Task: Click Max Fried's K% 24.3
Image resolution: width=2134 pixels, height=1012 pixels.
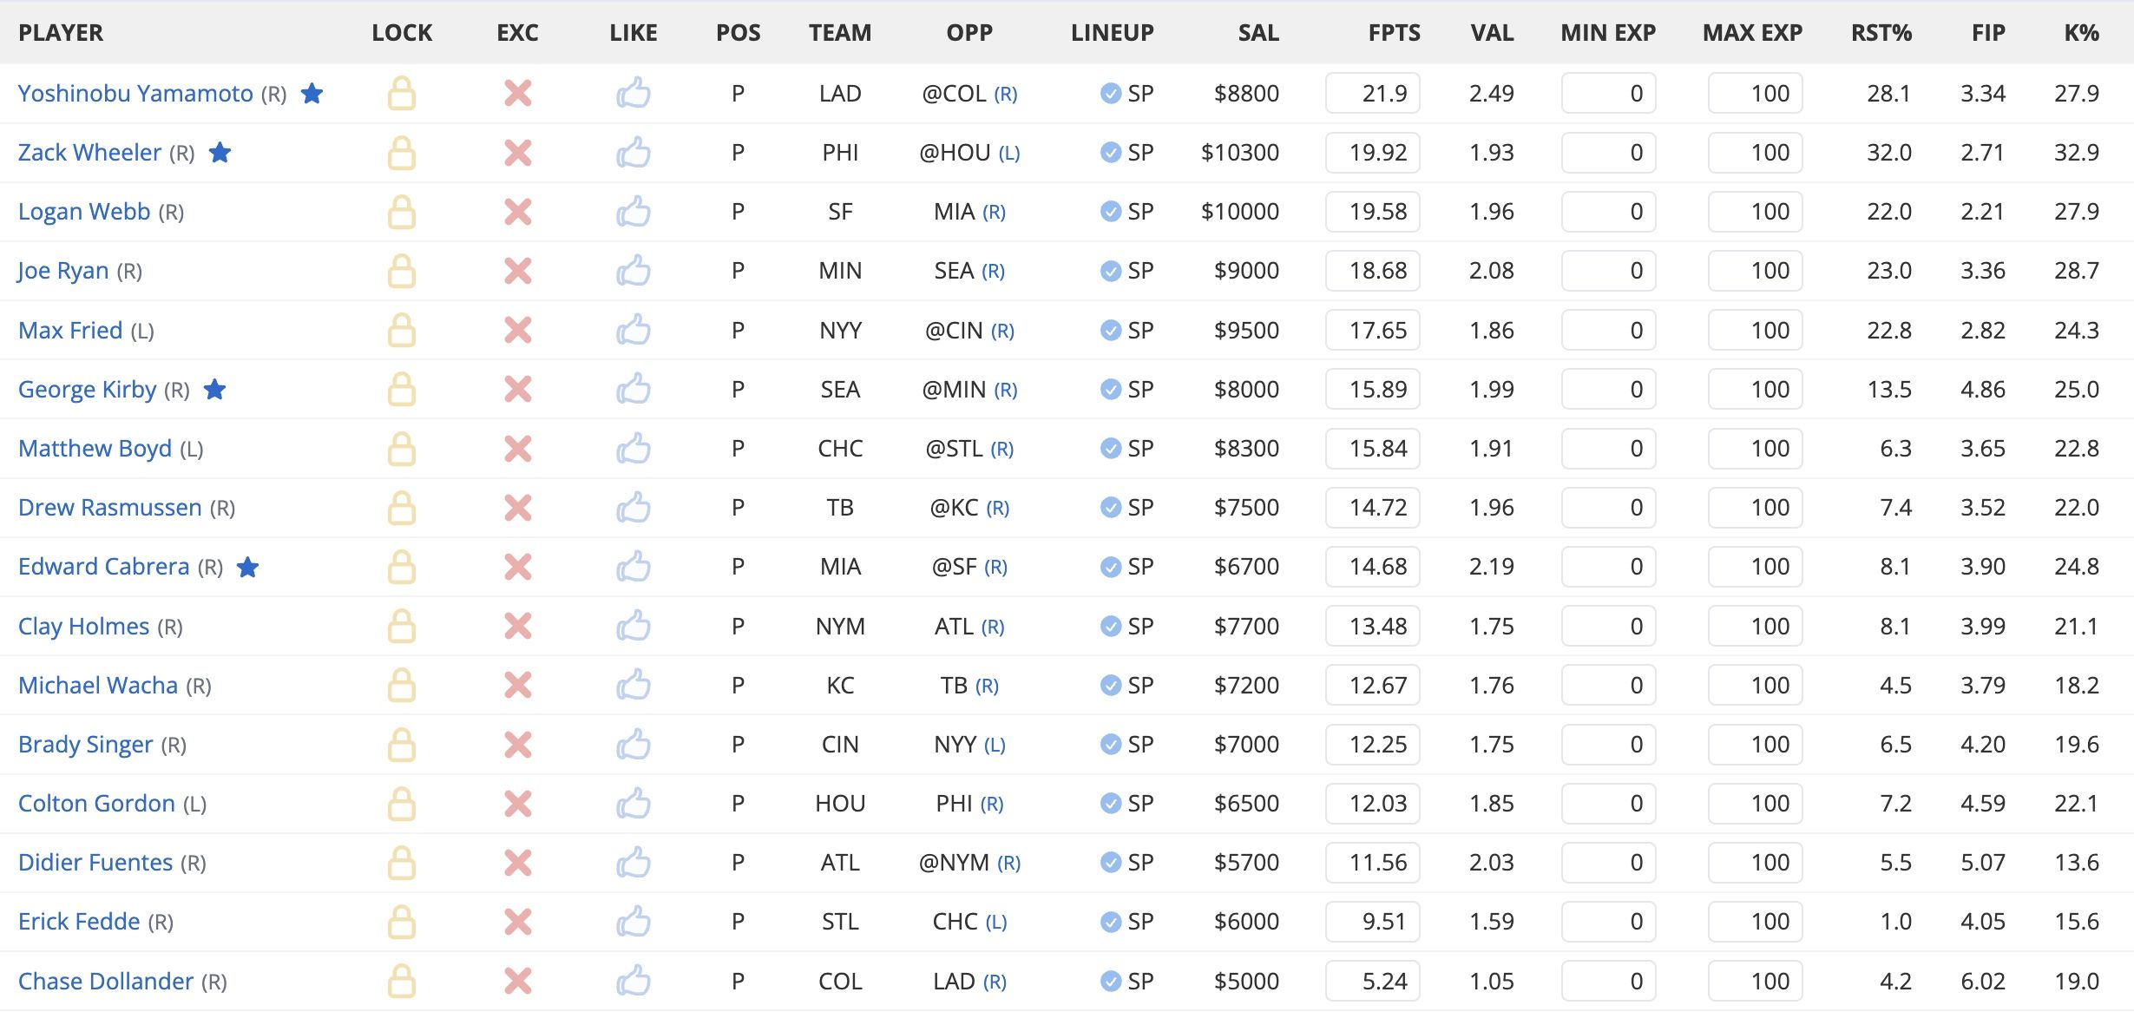Action: pyautogui.click(x=2077, y=330)
